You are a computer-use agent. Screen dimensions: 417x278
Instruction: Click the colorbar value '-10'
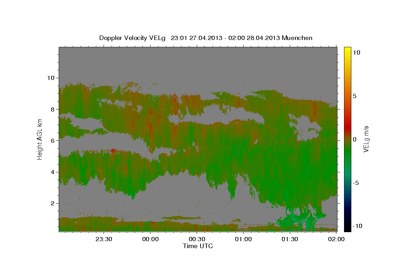[x=358, y=226]
